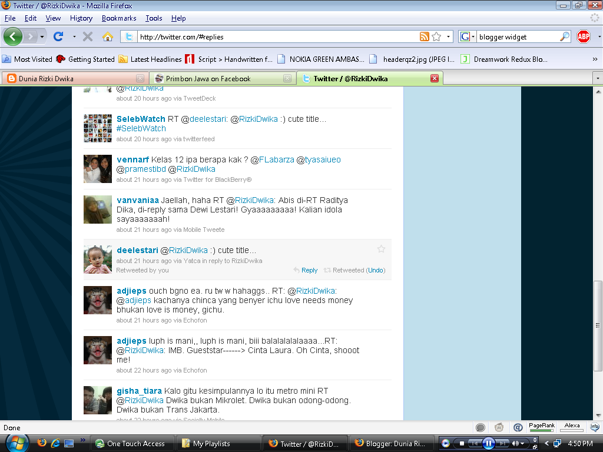The width and height of the screenshot is (603, 452).
Task: Open the NOKIA GREEN AMBAS bookmark
Action: pyautogui.click(x=321, y=59)
